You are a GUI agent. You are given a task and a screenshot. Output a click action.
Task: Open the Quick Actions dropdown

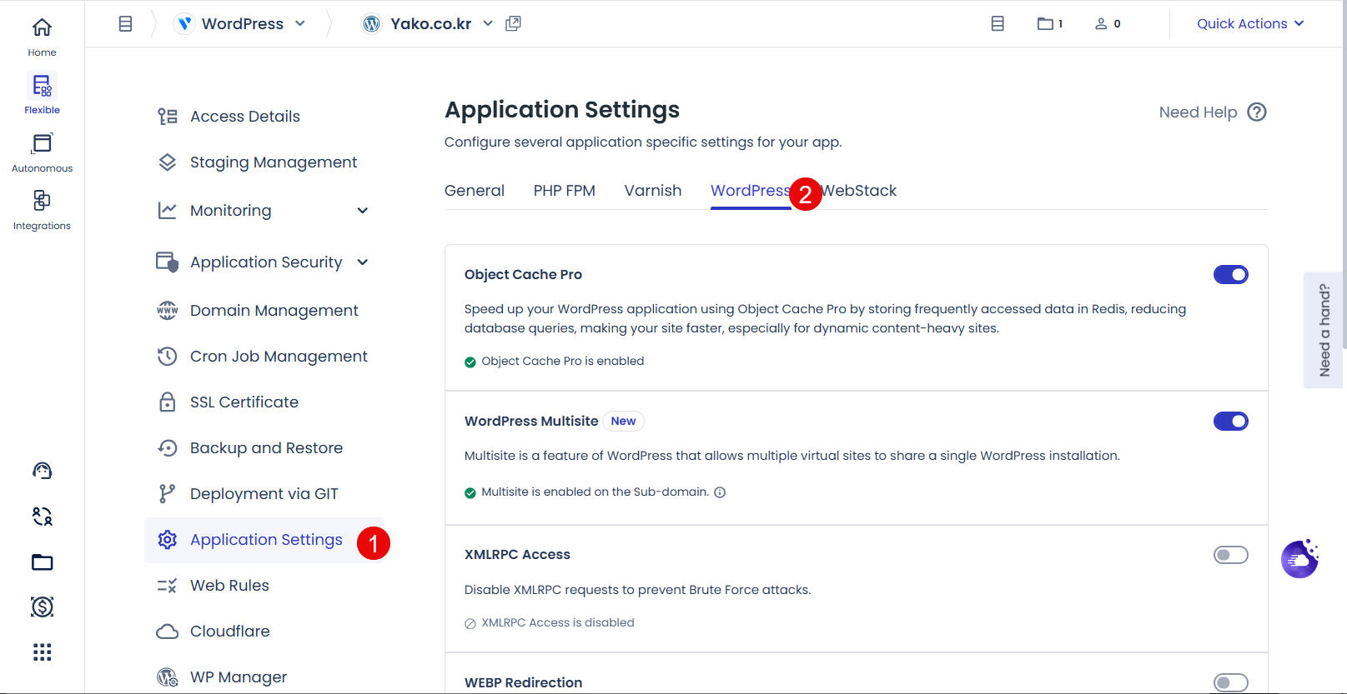point(1250,24)
